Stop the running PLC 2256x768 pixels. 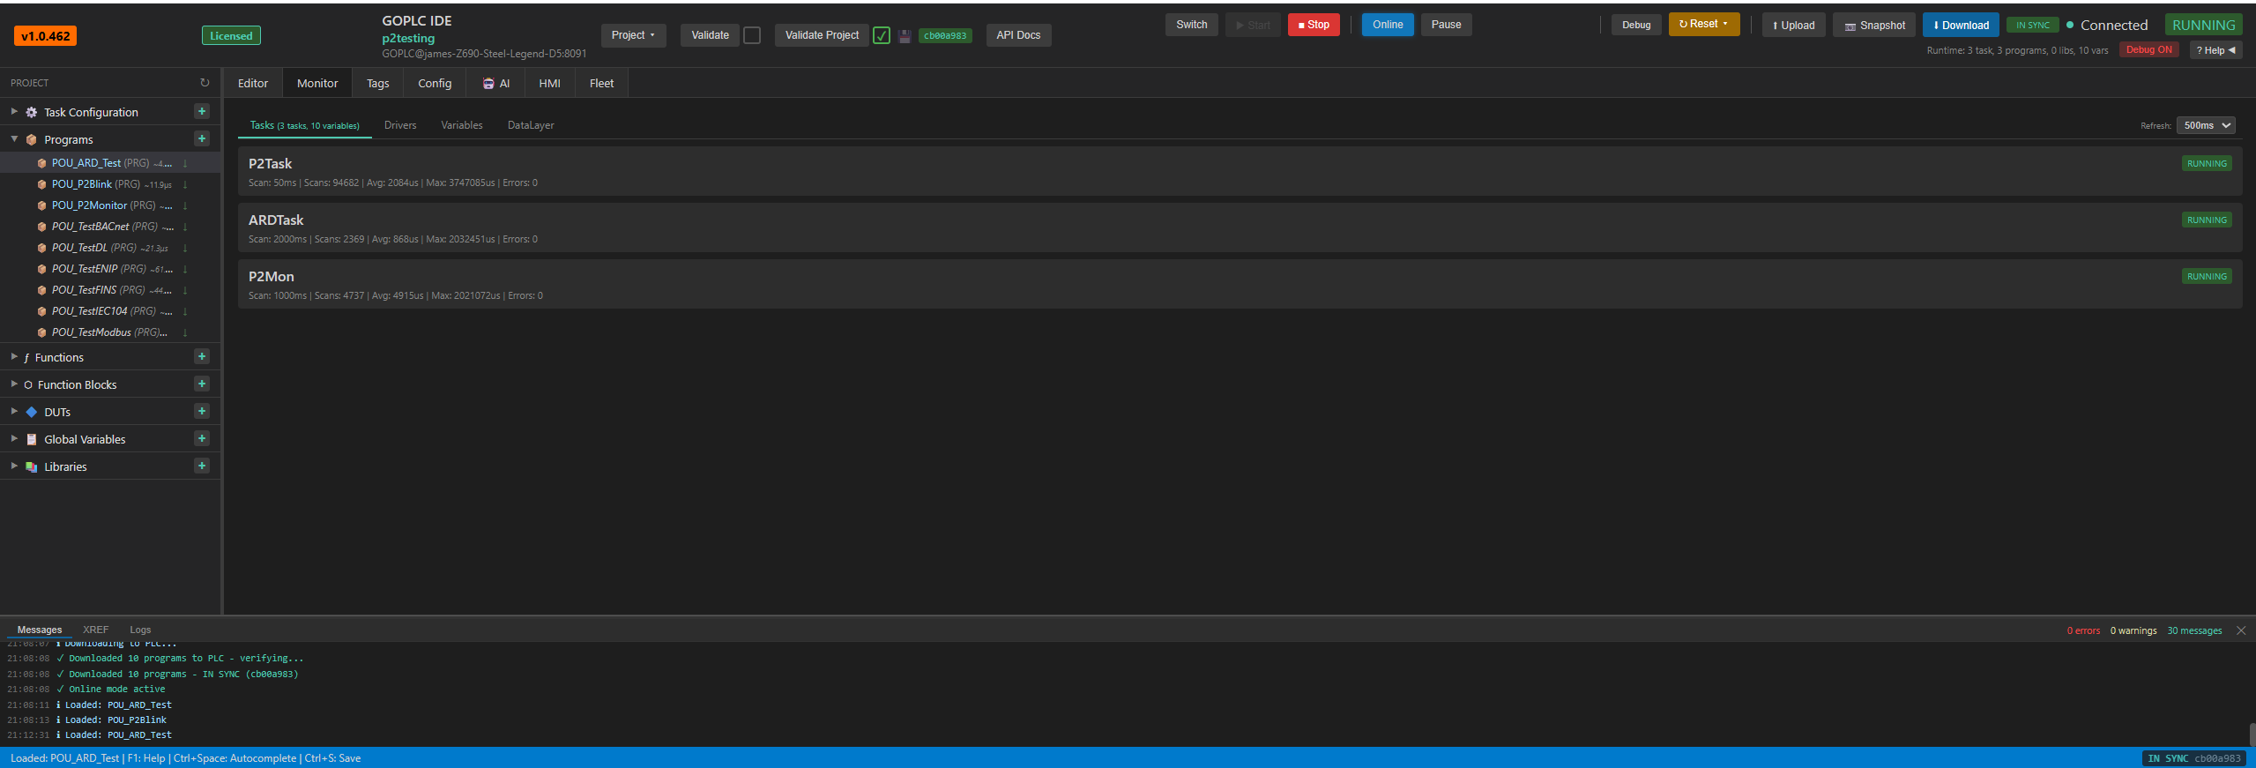click(x=1314, y=25)
